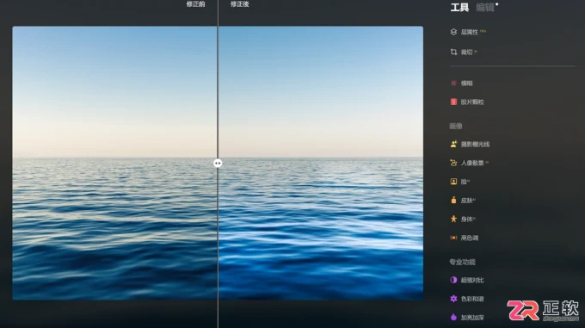Grab the before/after comparison slider handle
Image resolution: width=585 pixels, height=328 pixels.
click(218, 163)
